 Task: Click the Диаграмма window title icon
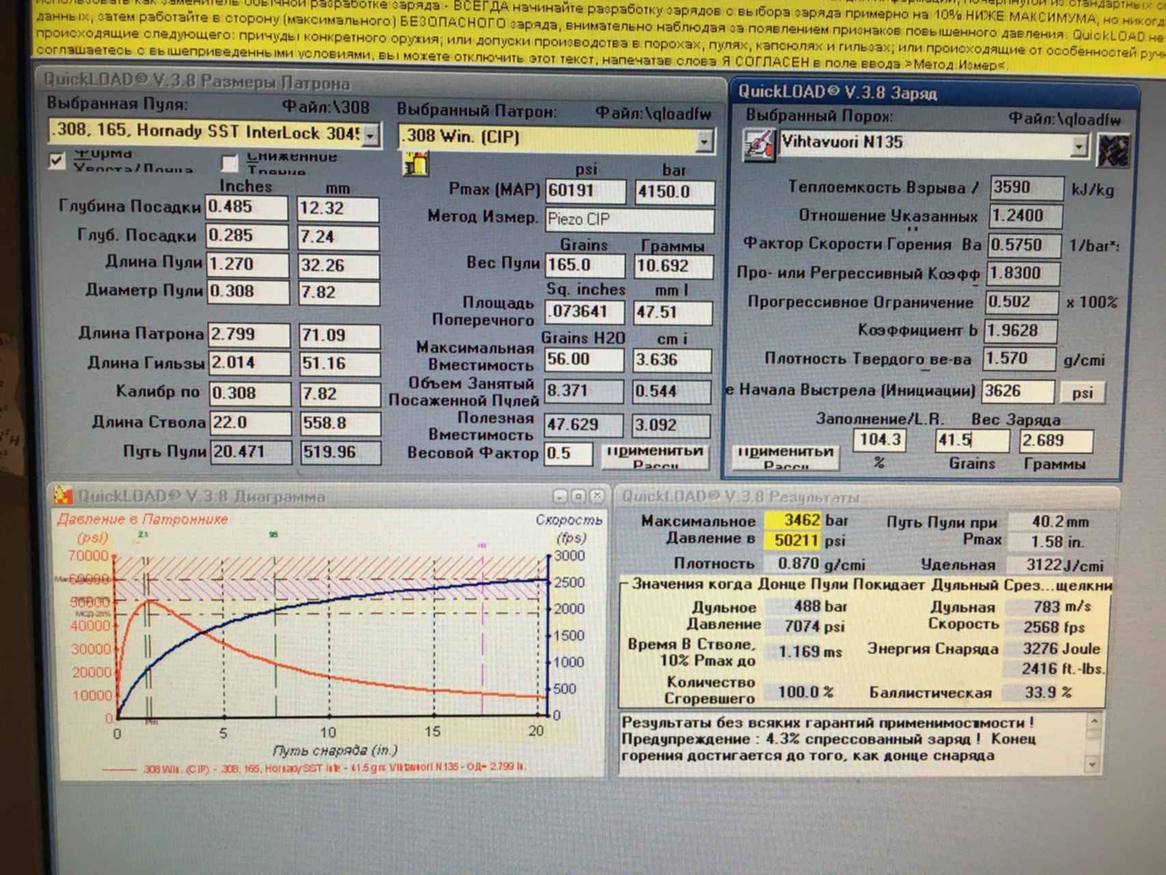(64, 494)
